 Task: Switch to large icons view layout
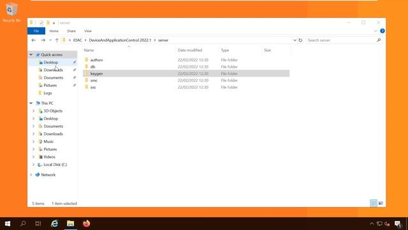tap(381, 203)
